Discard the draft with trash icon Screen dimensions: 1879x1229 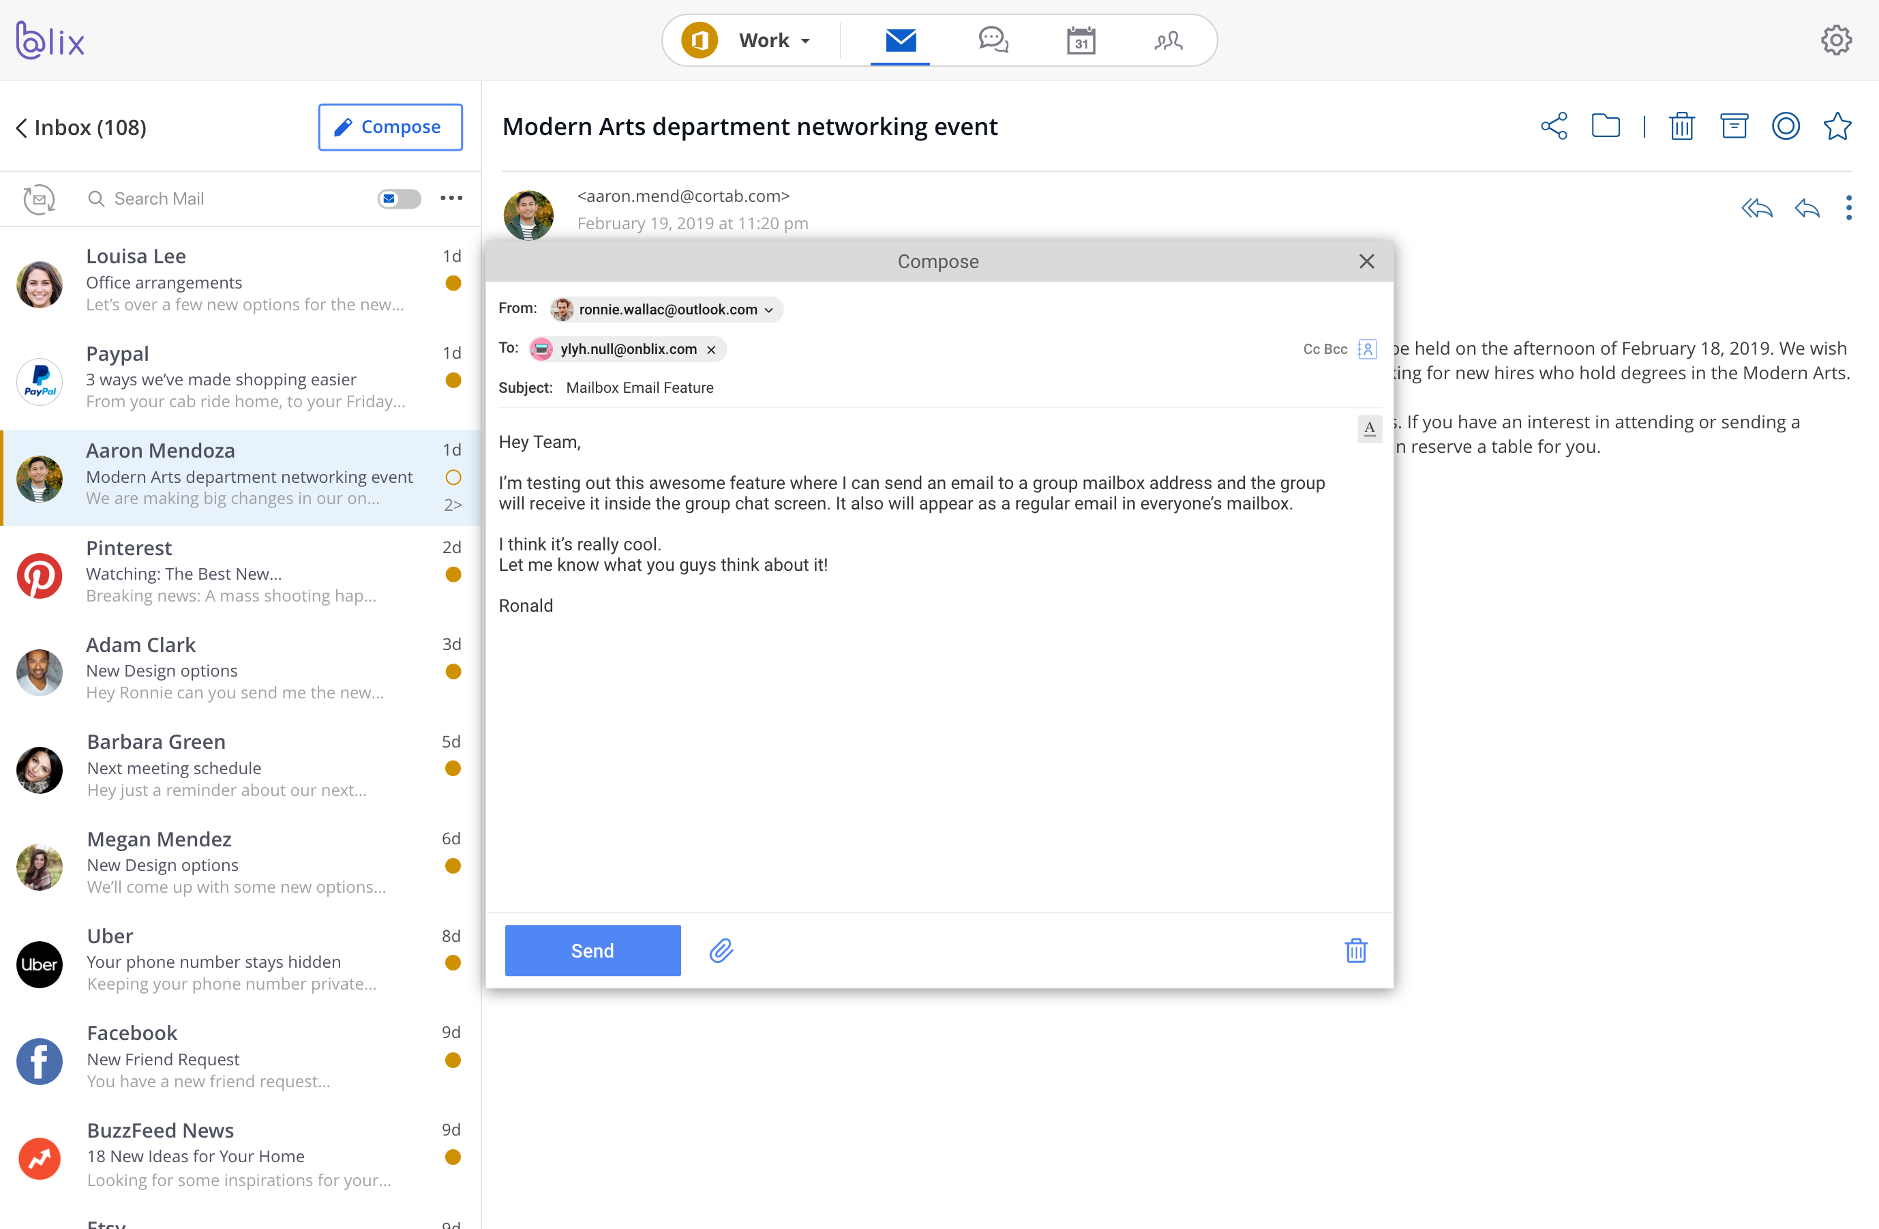pos(1356,950)
